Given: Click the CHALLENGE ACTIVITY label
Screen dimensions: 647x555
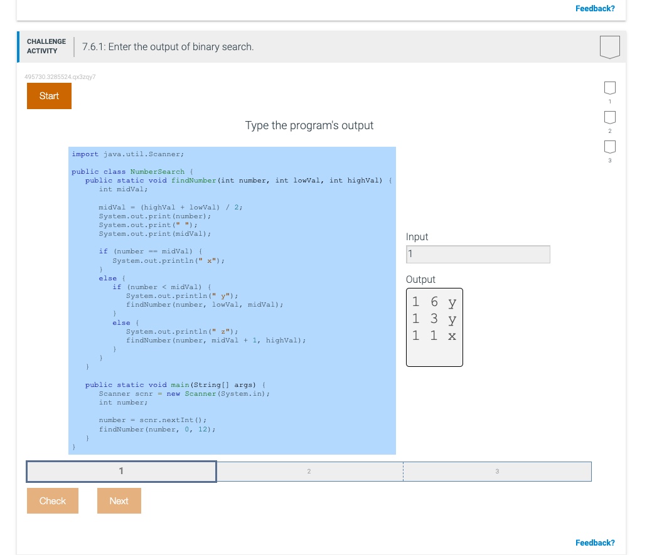Looking at the screenshot, I should [x=46, y=46].
